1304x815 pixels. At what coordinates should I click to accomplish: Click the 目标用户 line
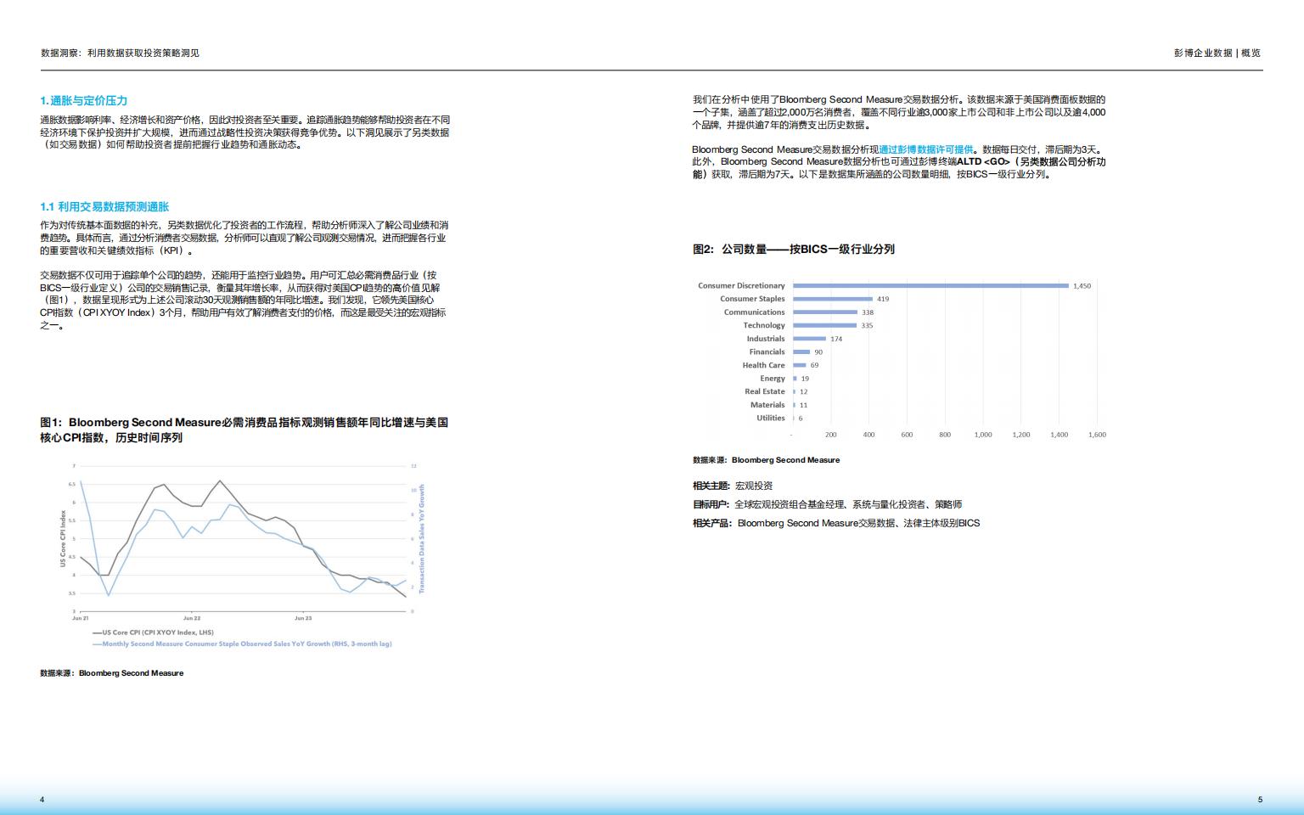827,504
